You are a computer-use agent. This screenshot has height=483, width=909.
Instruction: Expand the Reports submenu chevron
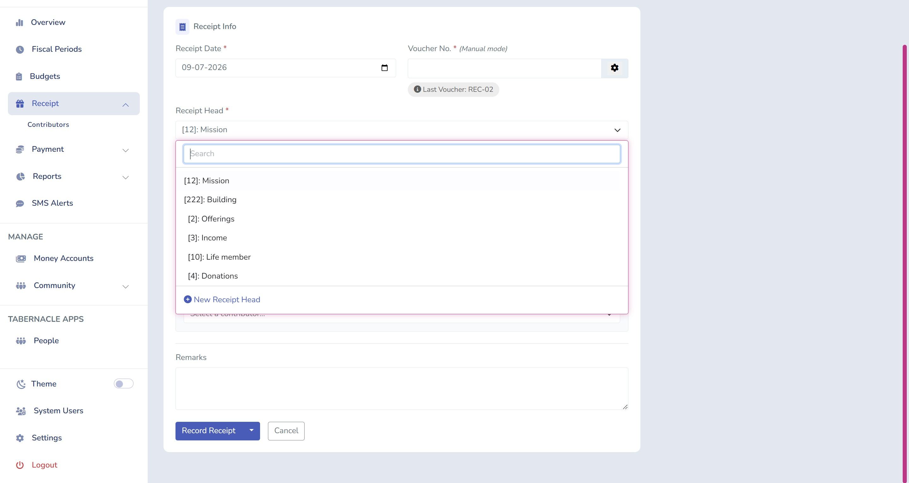click(125, 178)
